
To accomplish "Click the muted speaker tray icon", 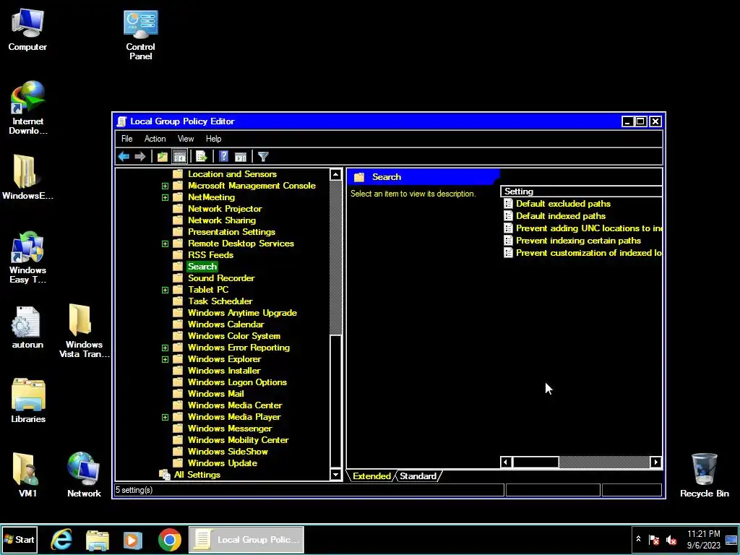I will [671, 540].
